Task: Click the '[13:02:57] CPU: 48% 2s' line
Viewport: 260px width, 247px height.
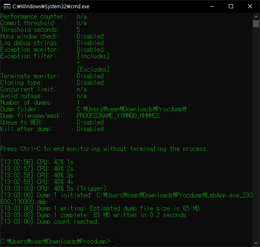Action: point(37,169)
